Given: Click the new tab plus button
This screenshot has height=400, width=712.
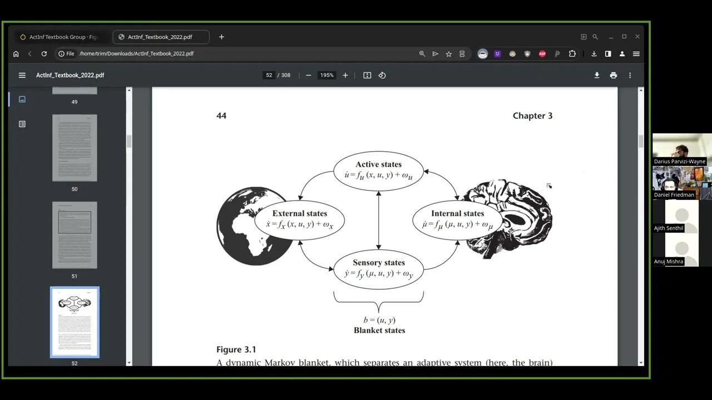Looking at the screenshot, I should tap(221, 37).
